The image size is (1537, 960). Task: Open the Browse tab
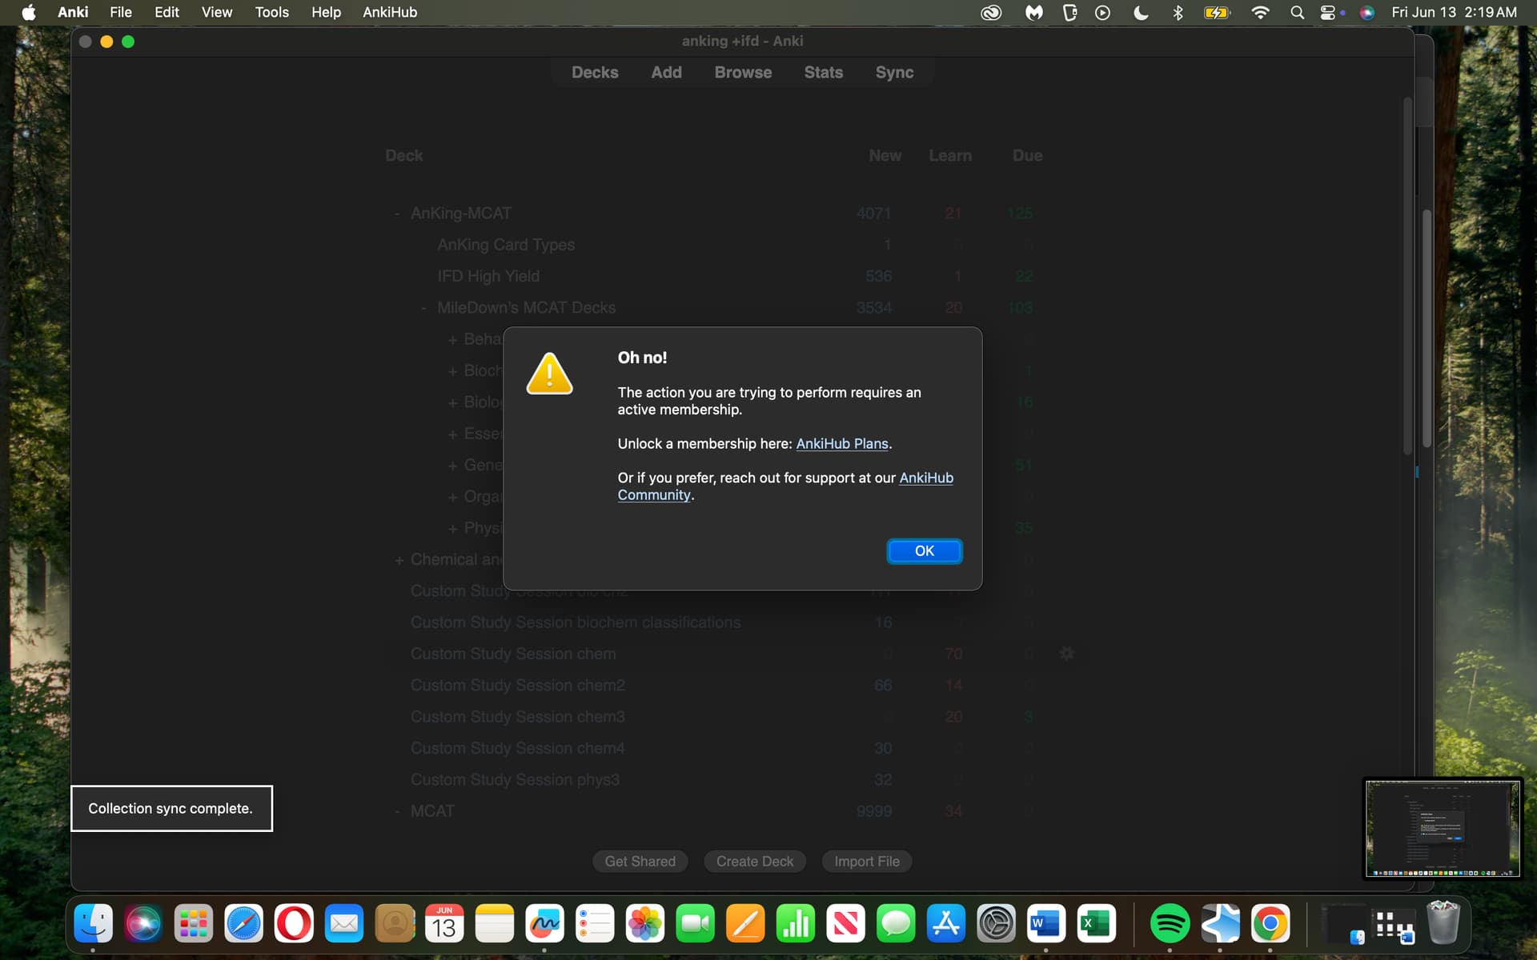[743, 72]
